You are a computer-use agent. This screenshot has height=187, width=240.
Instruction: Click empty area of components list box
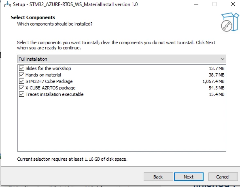tap(122, 124)
